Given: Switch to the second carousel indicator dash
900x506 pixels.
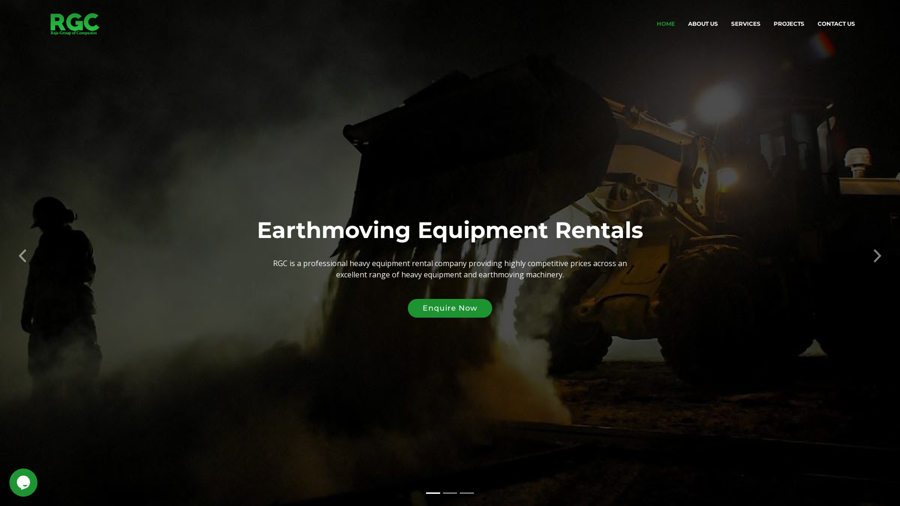Looking at the screenshot, I should [x=450, y=493].
